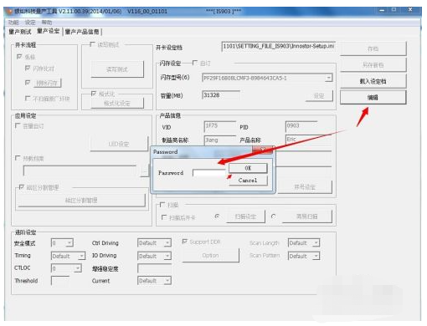Open the Timing dropdown

click(81, 256)
